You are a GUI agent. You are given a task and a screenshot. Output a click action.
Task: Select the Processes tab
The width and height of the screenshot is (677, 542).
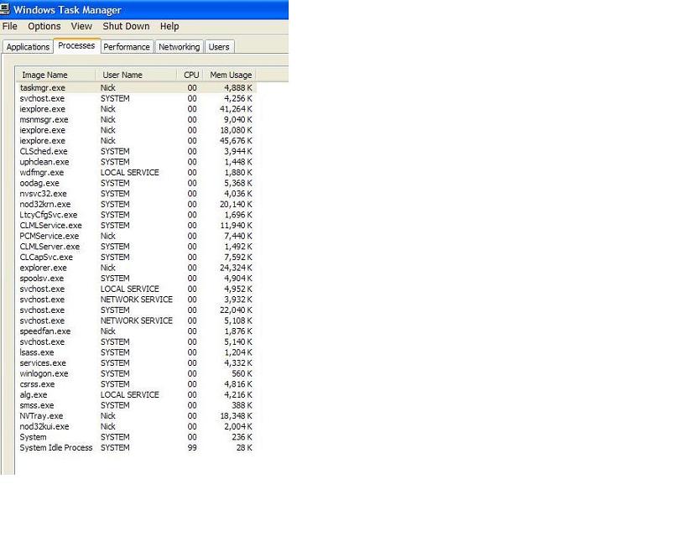point(76,45)
